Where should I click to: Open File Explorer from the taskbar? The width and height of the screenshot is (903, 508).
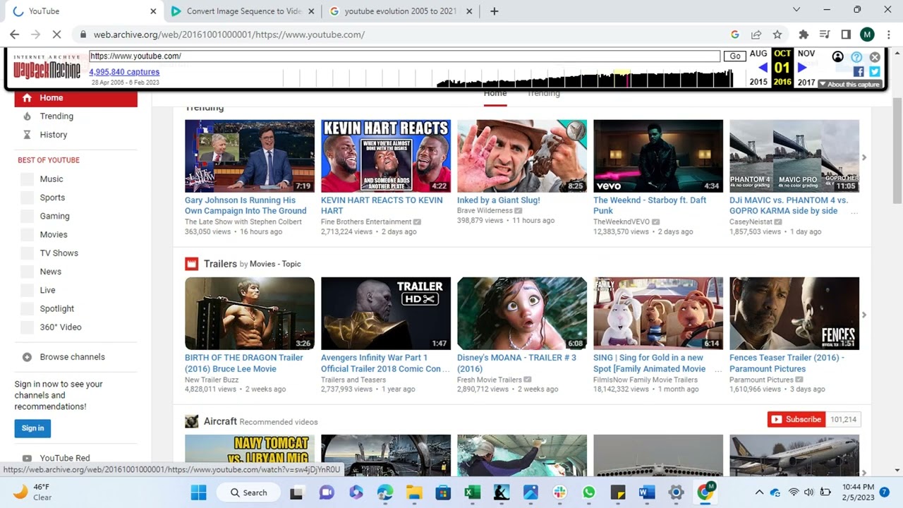(414, 492)
